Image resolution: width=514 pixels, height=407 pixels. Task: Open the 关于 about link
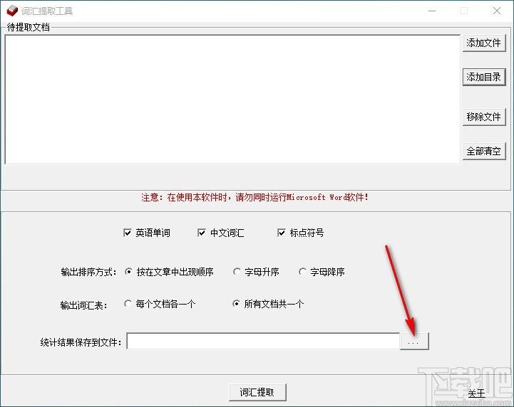pos(476,393)
